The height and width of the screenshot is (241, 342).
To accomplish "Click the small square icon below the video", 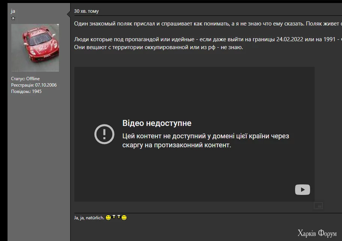I will pos(318,205).
